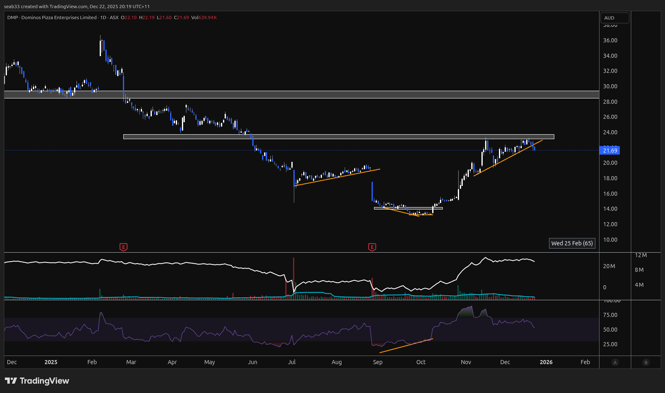Click the Wed 25 Feb (65) date label
This screenshot has width=665, height=393.
click(x=572, y=243)
